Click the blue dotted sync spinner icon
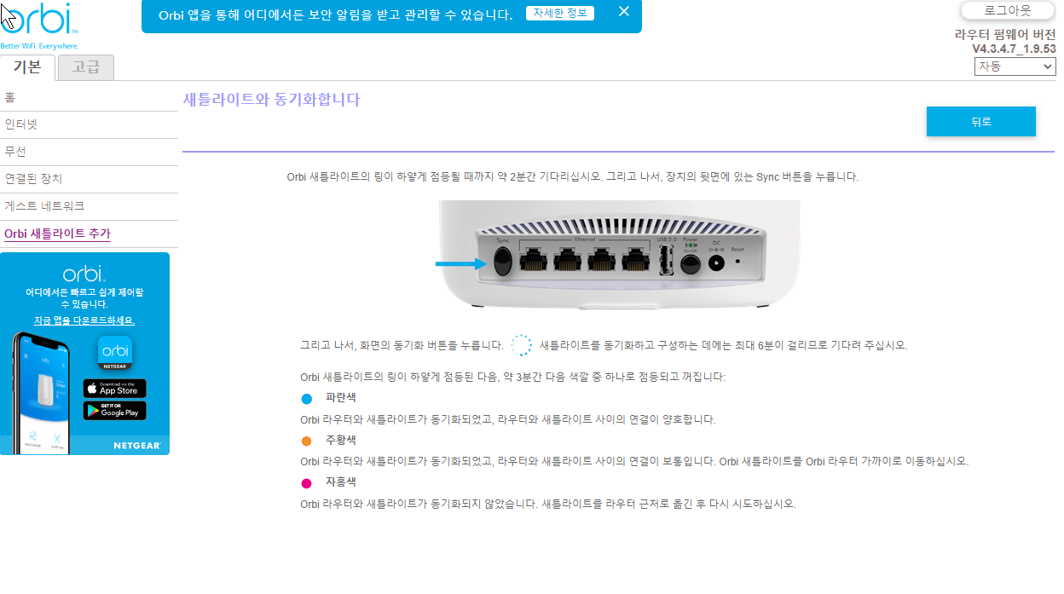The width and height of the screenshot is (1064, 594). tap(521, 345)
